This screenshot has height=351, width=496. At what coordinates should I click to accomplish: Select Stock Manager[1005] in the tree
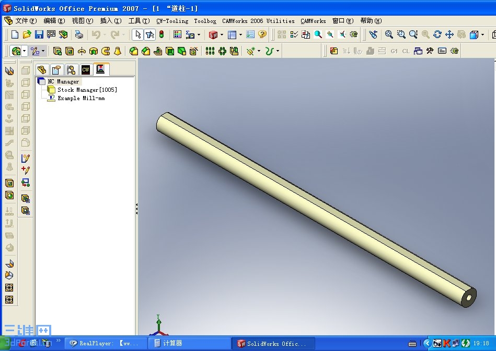coord(87,90)
